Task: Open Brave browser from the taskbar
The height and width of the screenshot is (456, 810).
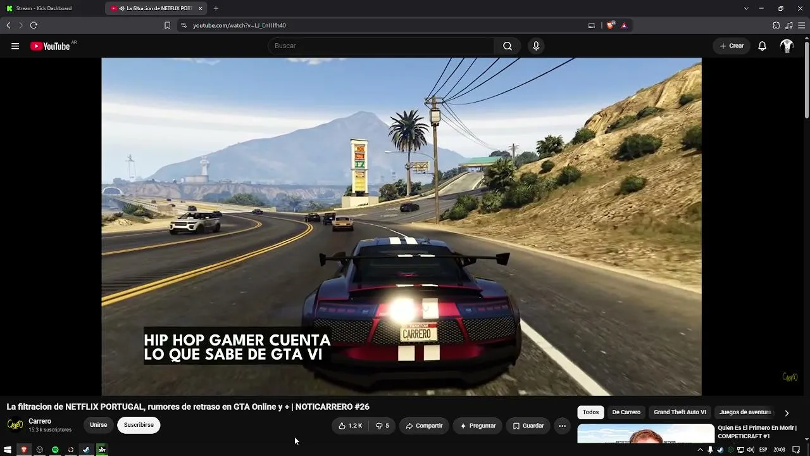Action: [24, 450]
